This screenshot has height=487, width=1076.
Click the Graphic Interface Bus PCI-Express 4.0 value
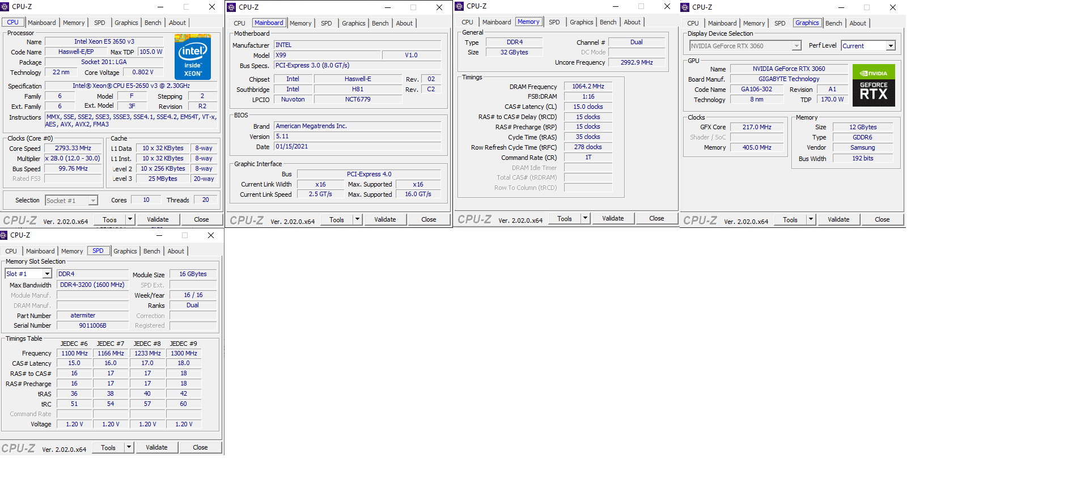[369, 174]
